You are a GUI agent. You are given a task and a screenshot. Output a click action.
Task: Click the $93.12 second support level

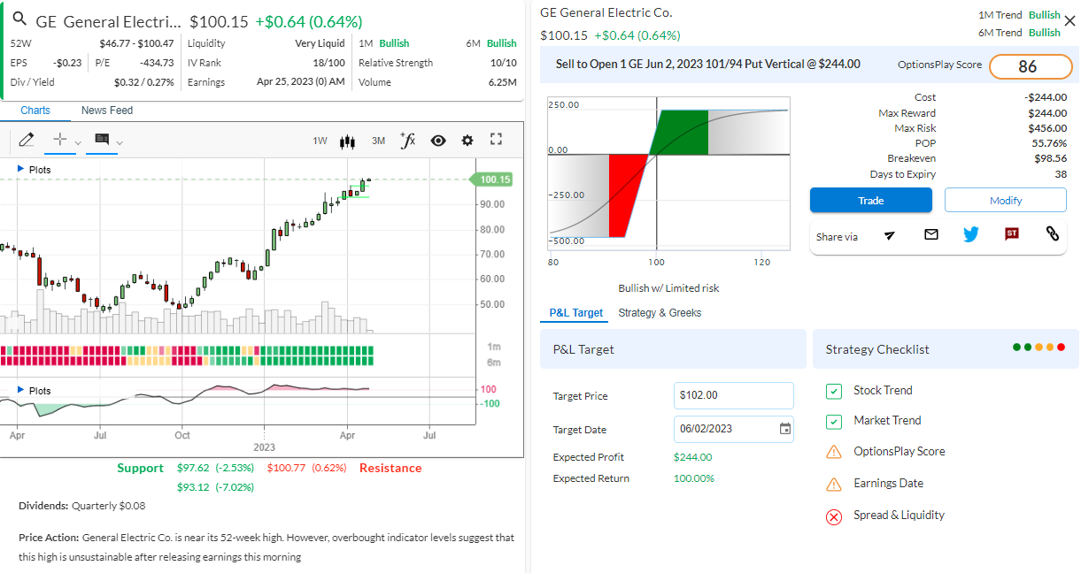pos(193,487)
